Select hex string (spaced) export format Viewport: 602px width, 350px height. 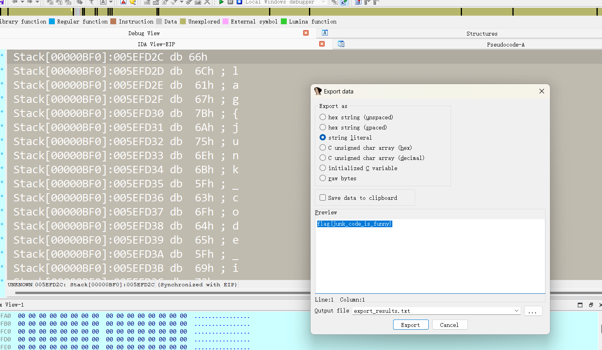323,127
